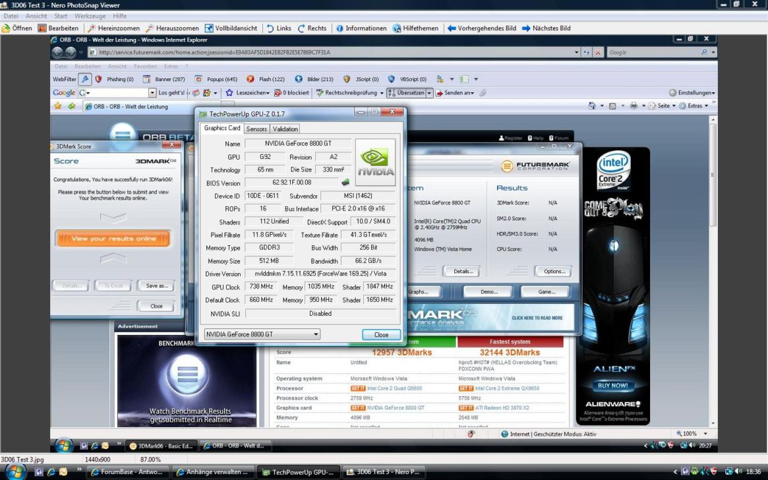Click the IE back navigation button
Image resolution: width=768 pixels, height=480 pixels.
pyautogui.click(x=58, y=52)
